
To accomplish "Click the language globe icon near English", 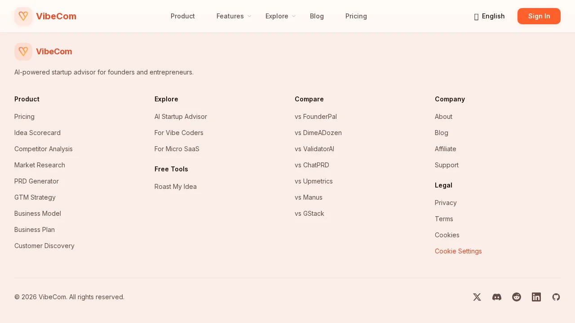I will pos(476,16).
